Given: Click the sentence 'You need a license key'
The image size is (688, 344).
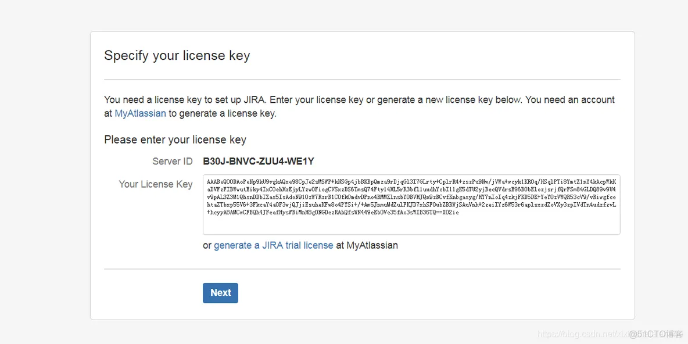Looking at the screenshot, I should click(154, 99).
